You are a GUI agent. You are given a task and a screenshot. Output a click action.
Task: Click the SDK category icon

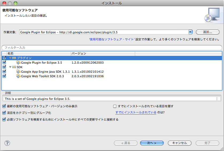point(14,67)
